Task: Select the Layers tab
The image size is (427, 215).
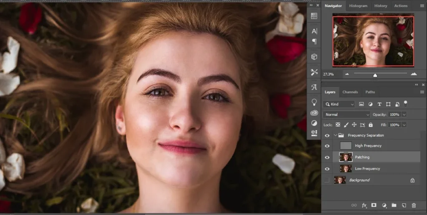Action: point(330,92)
